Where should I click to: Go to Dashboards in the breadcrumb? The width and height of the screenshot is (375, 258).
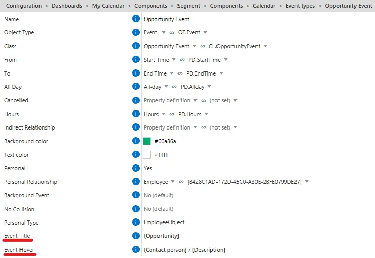(67, 6)
